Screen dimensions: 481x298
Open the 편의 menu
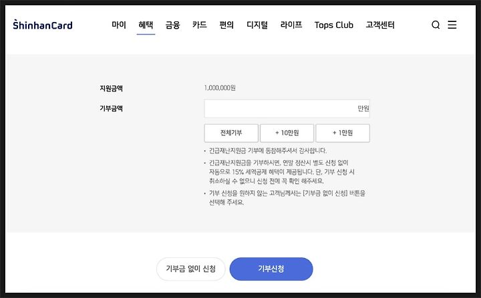(226, 25)
